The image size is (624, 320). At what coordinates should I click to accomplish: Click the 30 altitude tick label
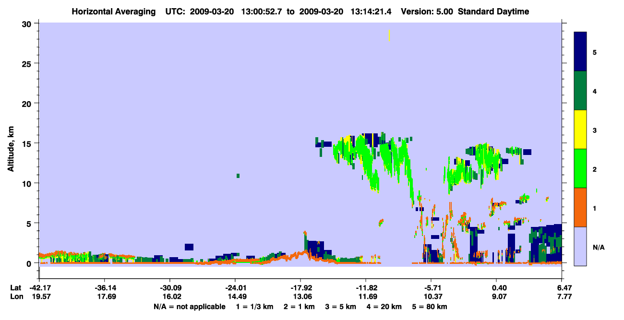click(28, 24)
